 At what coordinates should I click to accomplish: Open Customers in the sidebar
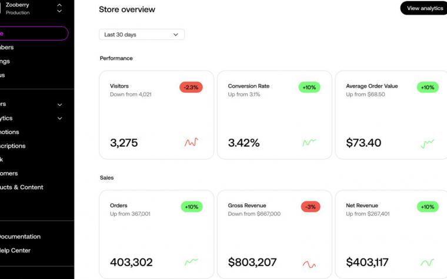[9, 173]
